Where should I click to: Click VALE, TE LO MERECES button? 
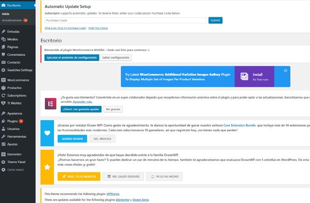(x=79, y=176)
